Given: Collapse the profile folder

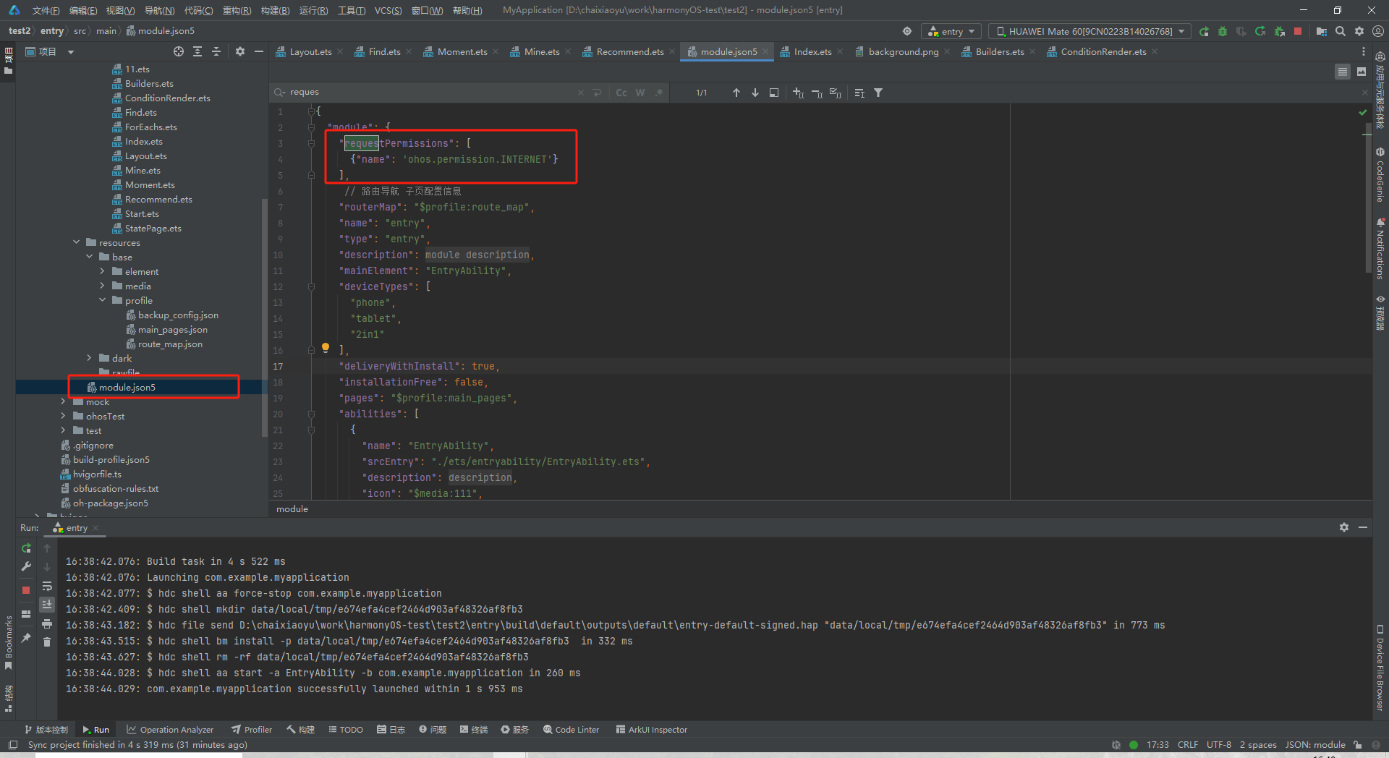Looking at the screenshot, I should [102, 300].
